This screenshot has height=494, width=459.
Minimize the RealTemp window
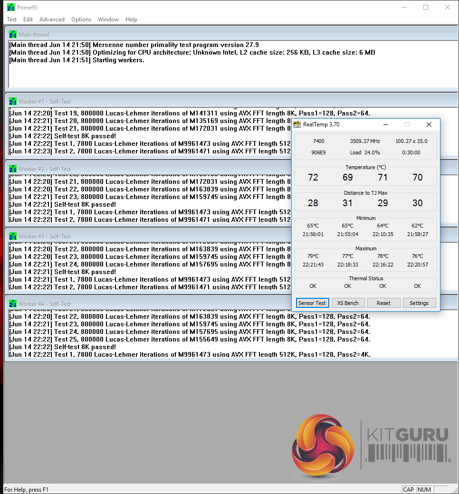click(x=385, y=124)
